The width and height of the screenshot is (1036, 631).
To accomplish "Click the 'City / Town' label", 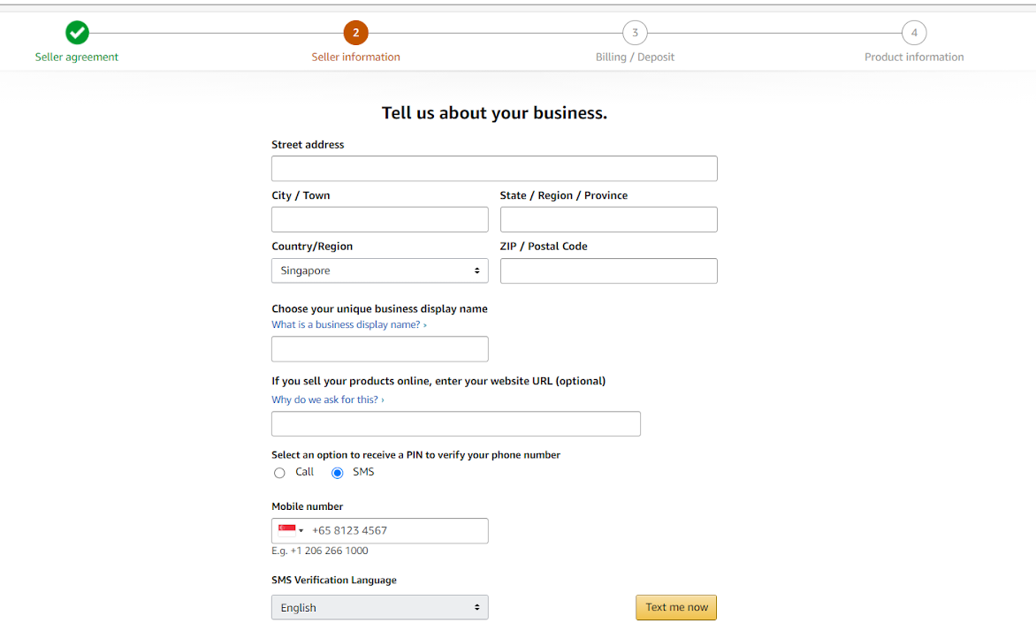I will (301, 195).
